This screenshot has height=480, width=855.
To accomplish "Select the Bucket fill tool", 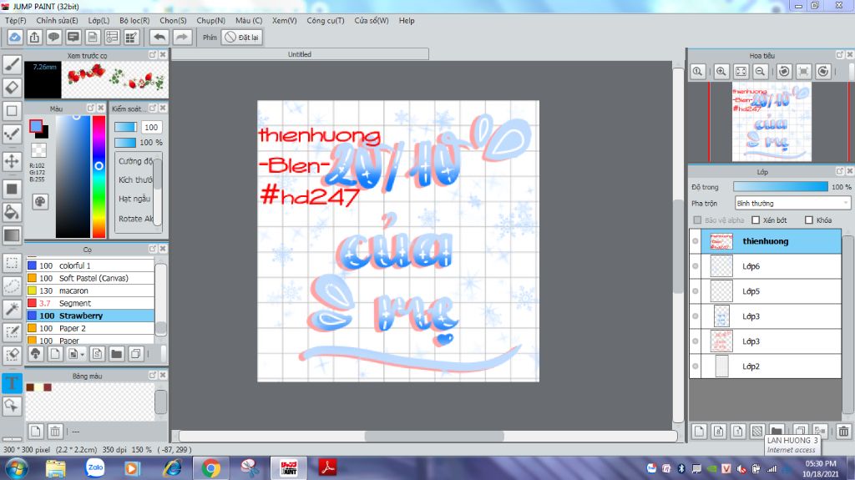I will point(12,212).
